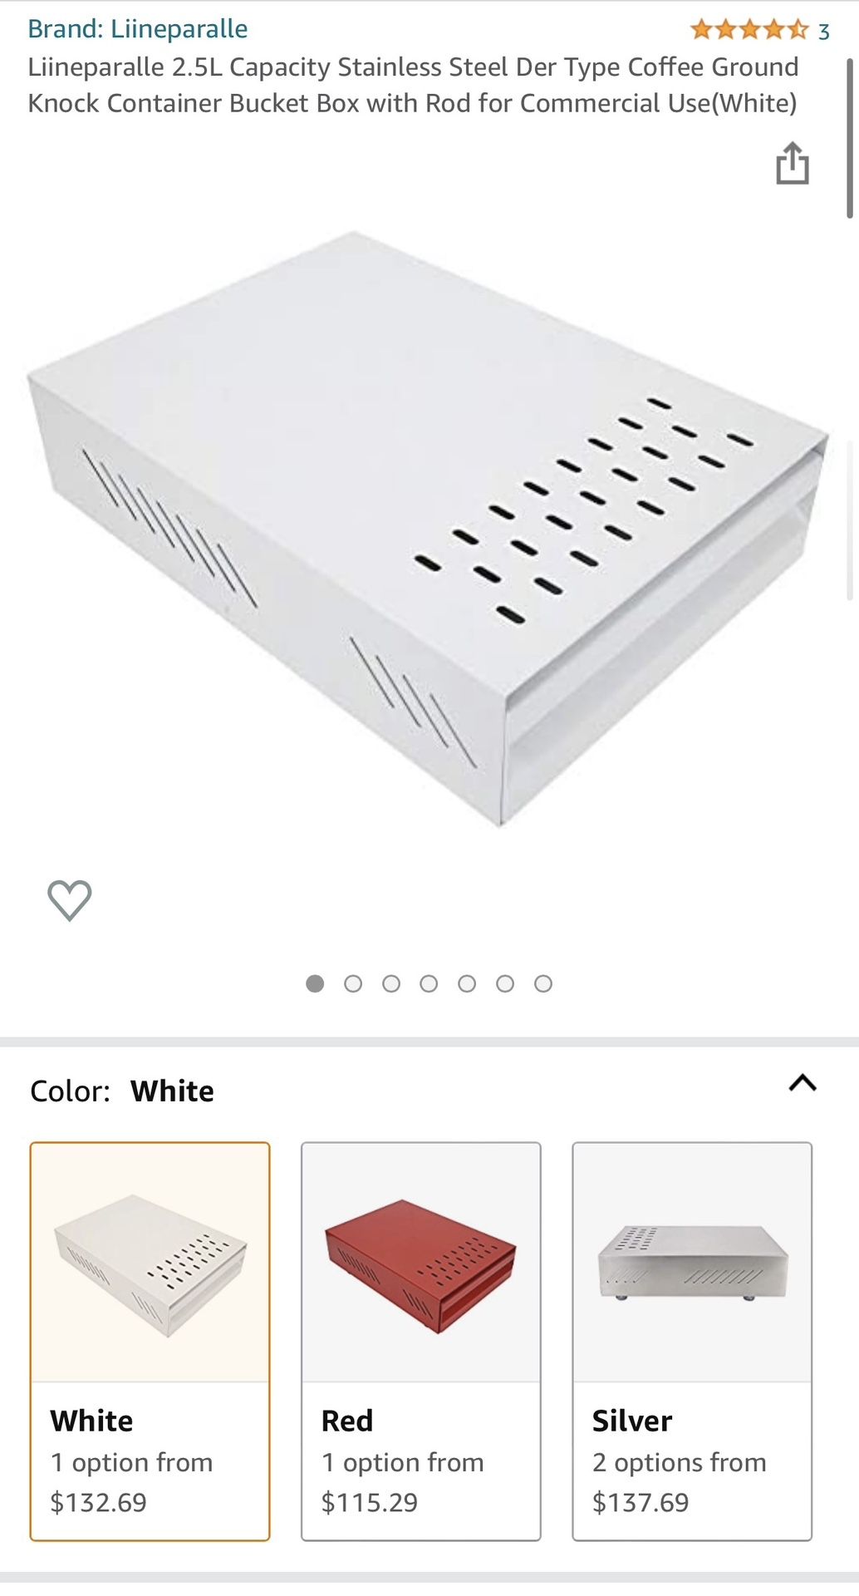Go to the fifth image dot
Viewport: 859px width, 1596px height.
point(467,984)
